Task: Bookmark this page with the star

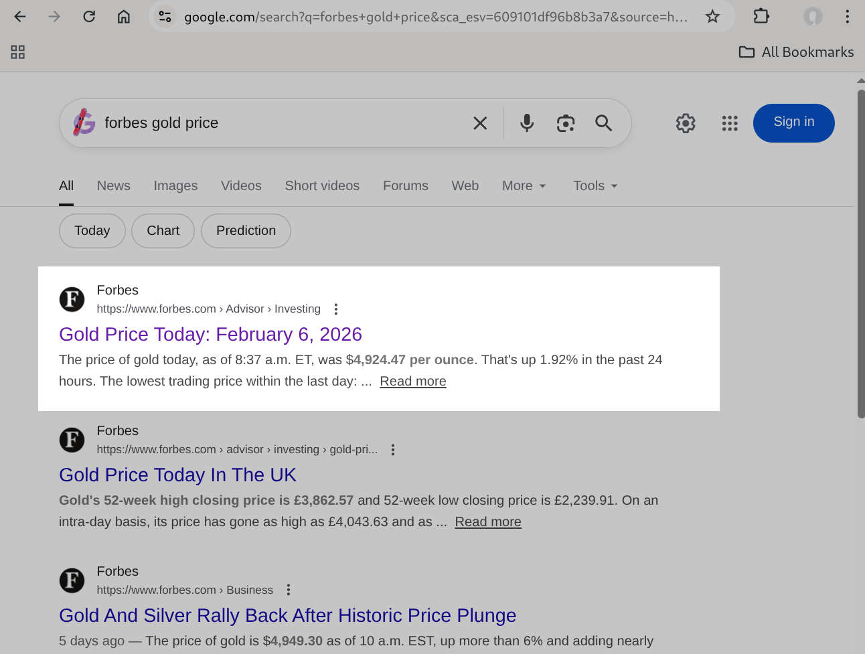Action: point(712,16)
